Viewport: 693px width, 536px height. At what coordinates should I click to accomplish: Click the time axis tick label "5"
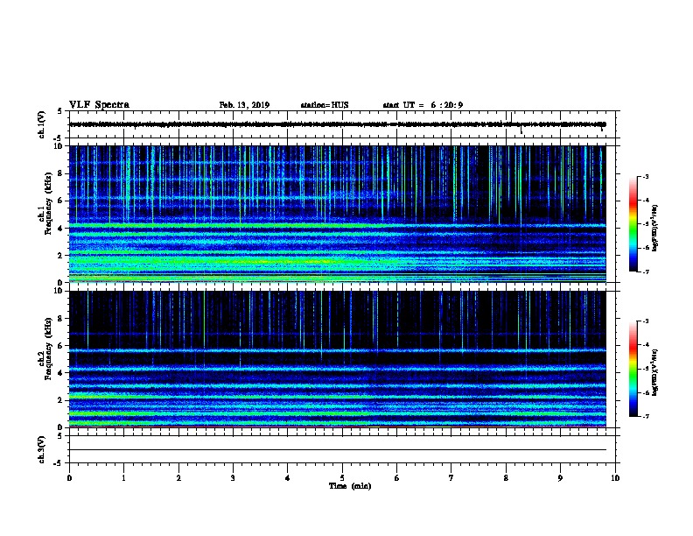tap(342, 478)
